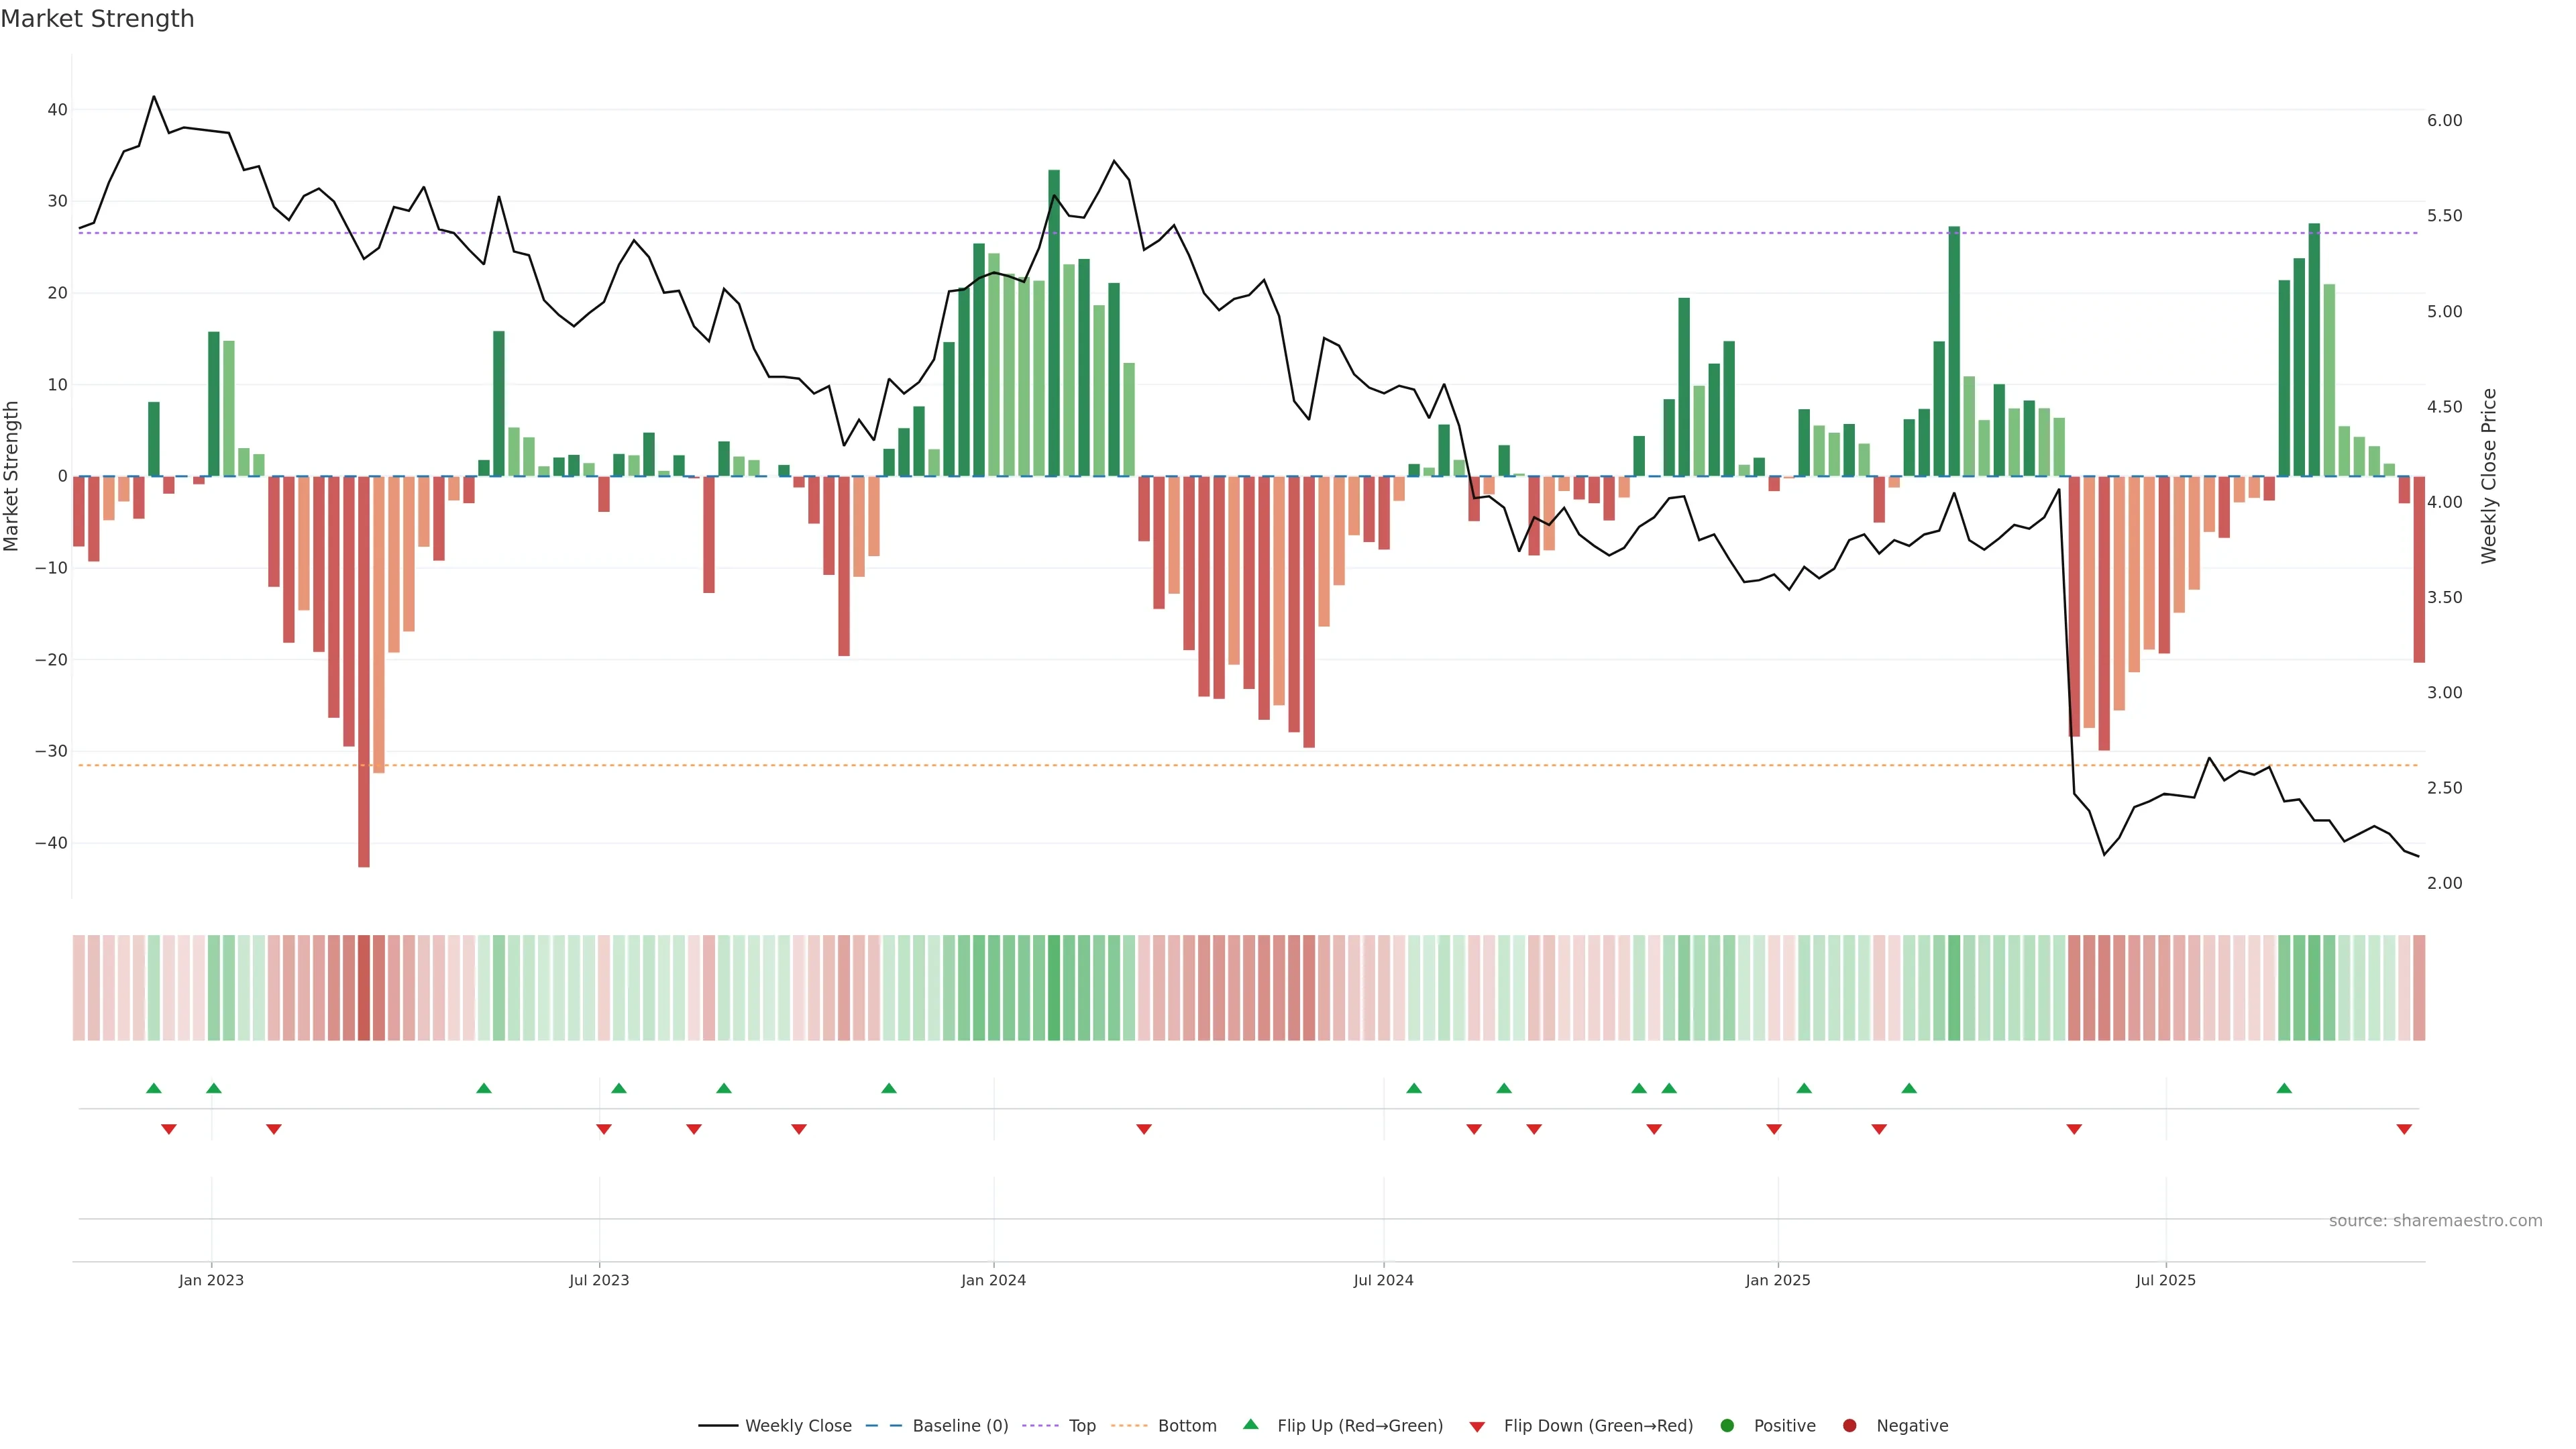The height and width of the screenshot is (1449, 2576).
Task: Click the Flip Up green triangle legend icon
Action: point(1250,1424)
